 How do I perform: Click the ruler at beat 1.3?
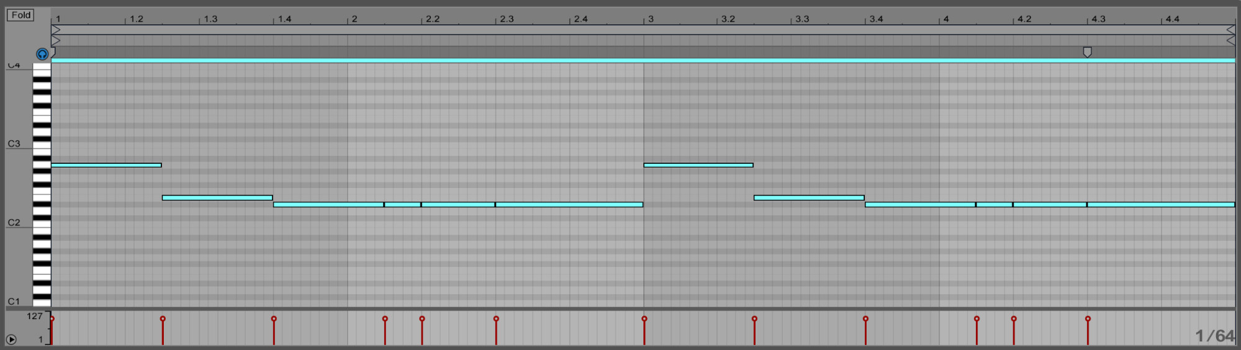(210, 19)
